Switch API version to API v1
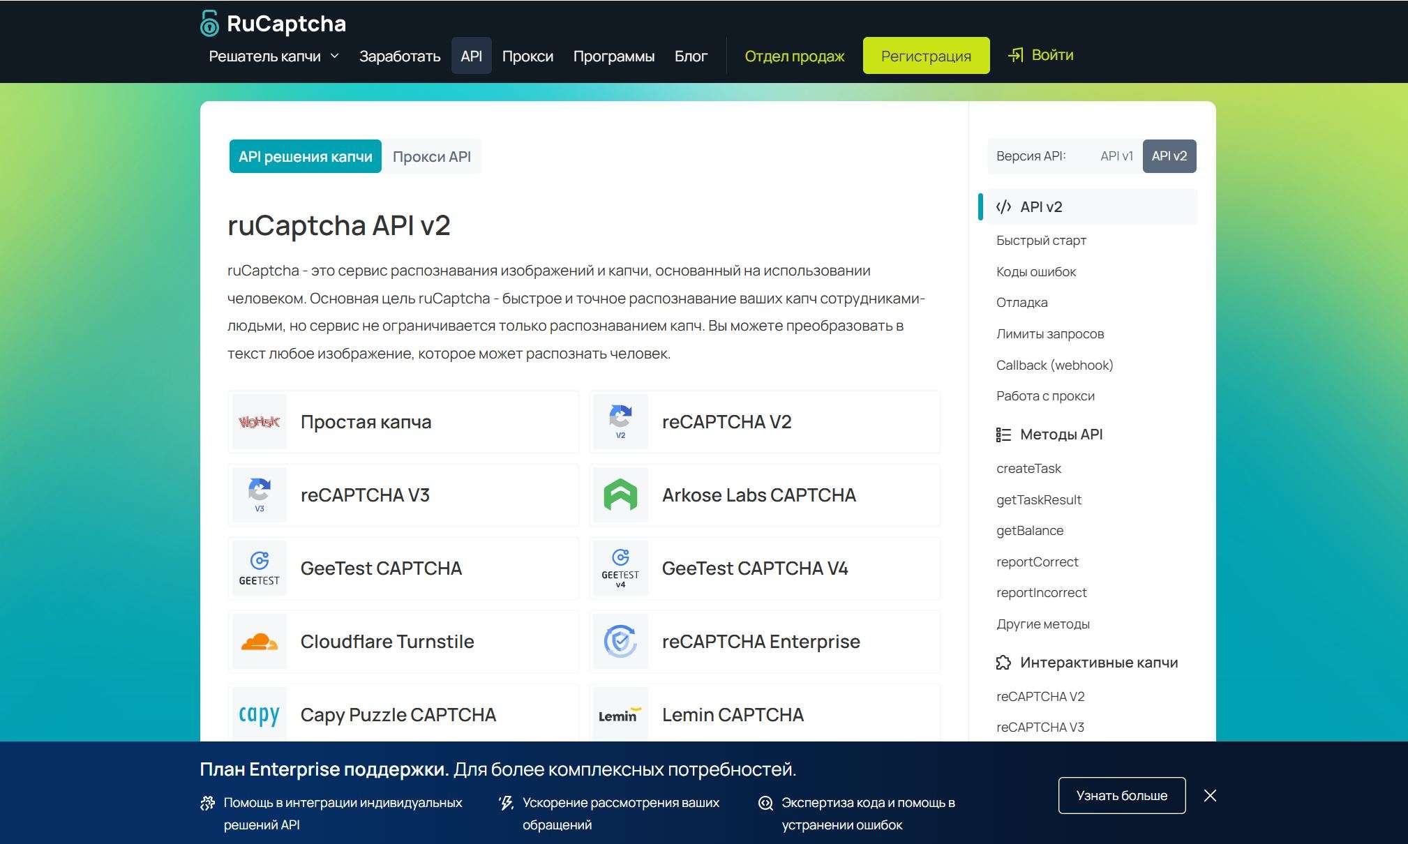The width and height of the screenshot is (1408, 844). [x=1116, y=156]
